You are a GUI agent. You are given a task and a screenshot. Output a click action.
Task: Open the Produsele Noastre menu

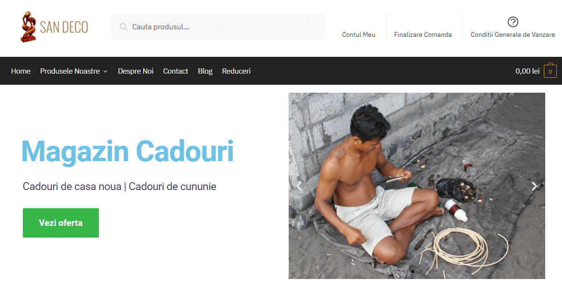70,71
